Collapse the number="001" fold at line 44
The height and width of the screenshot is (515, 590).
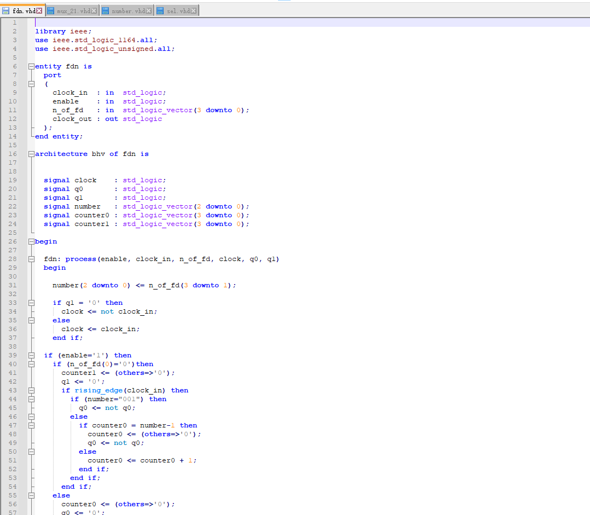32,399
